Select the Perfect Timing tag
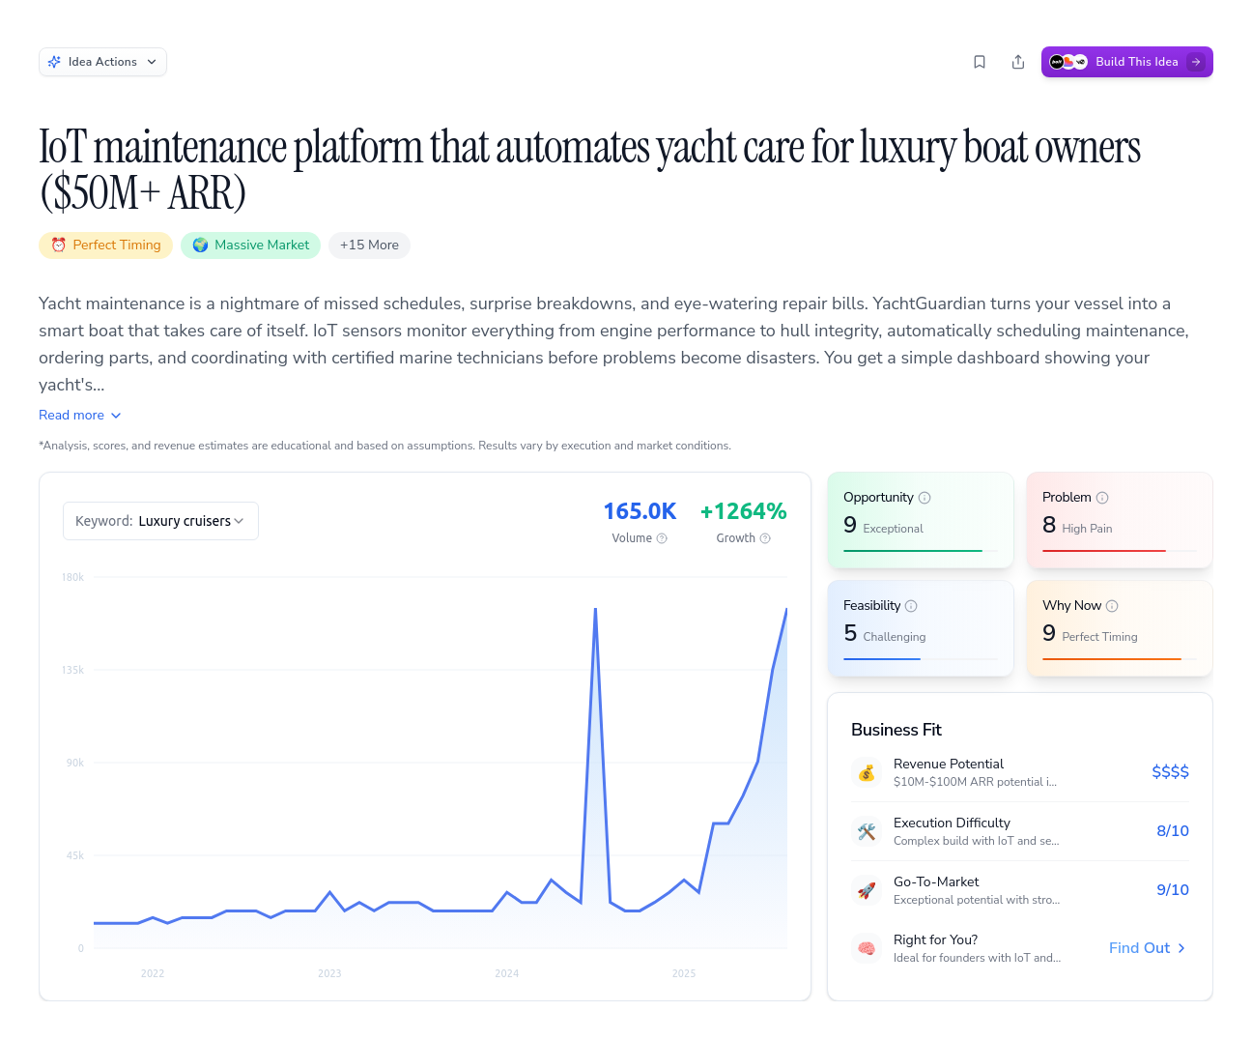This screenshot has width=1252, height=1040. tap(105, 246)
